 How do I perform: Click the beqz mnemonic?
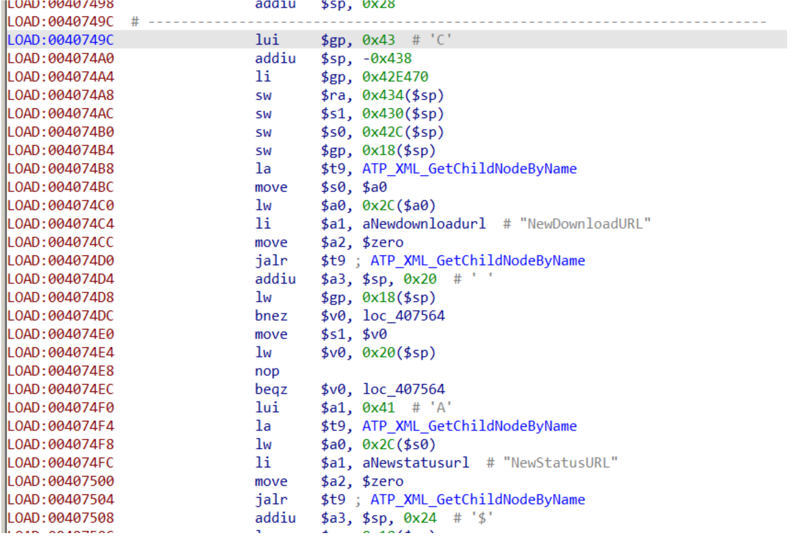coord(271,389)
